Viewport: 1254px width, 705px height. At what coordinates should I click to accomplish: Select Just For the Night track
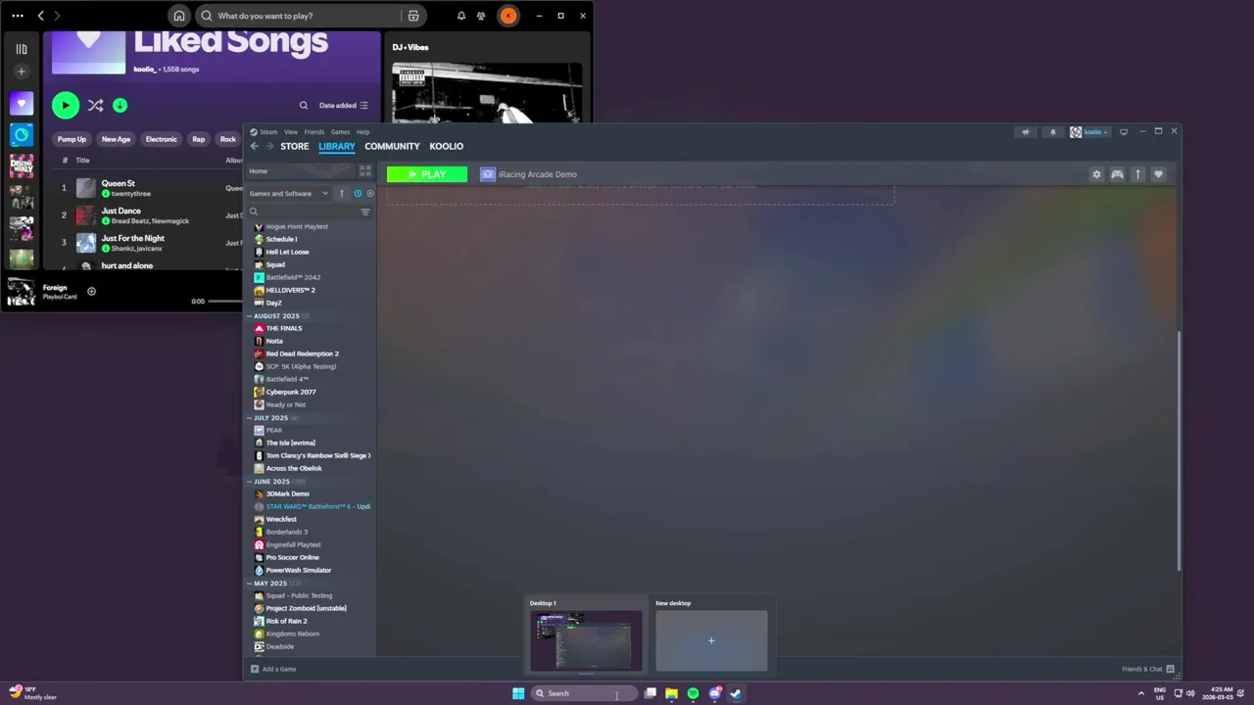147,243
